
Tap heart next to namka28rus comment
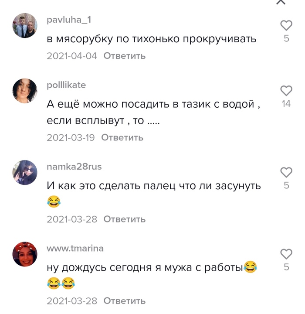tap(286, 172)
